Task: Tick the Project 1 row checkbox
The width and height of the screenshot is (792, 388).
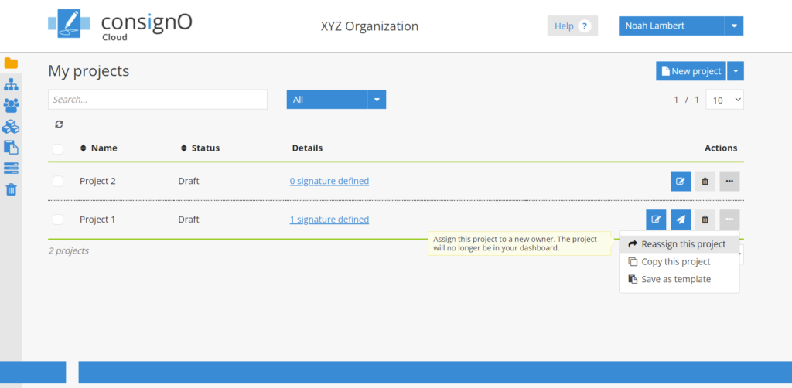Action: point(58,220)
